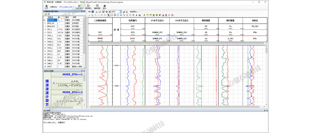Click the 三孔隙度曲线 track header
The image size is (312, 133).
point(100,20)
